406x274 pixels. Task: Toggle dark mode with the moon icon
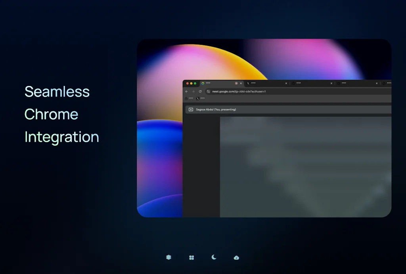(x=214, y=257)
